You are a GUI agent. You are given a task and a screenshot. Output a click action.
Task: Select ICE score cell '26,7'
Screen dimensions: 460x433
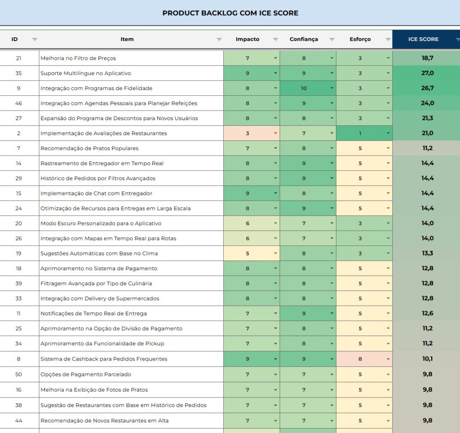pyautogui.click(x=427, y=88)
